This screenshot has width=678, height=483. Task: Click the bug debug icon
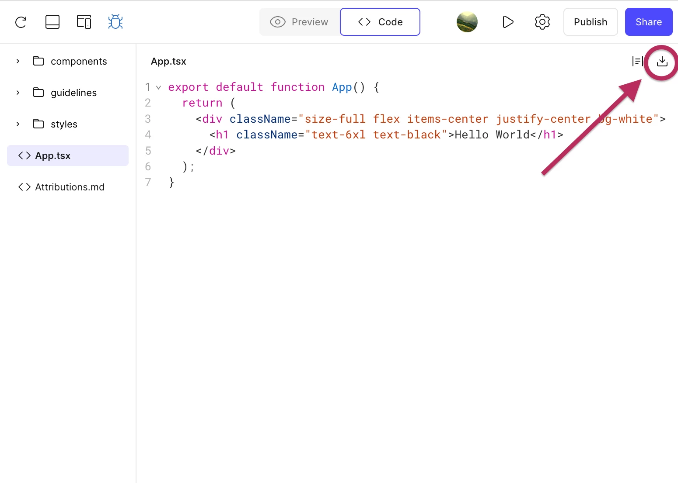click(115, 22)
